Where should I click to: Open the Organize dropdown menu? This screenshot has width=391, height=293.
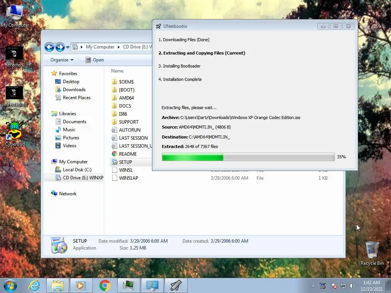click(62, 60)
